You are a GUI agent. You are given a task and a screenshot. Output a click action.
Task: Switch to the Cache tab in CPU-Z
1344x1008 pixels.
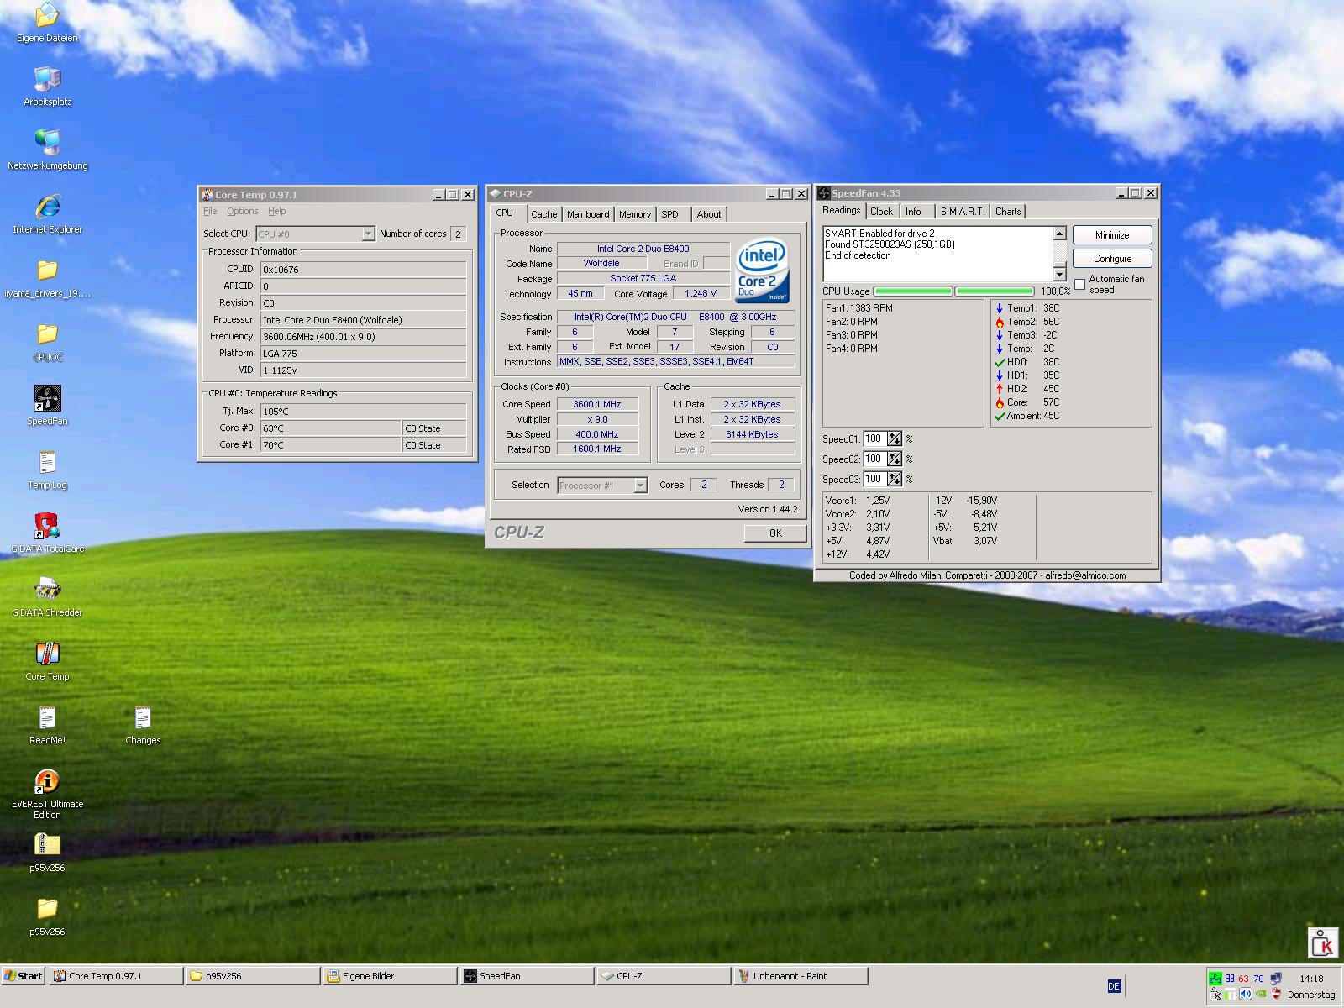point(544,214)
